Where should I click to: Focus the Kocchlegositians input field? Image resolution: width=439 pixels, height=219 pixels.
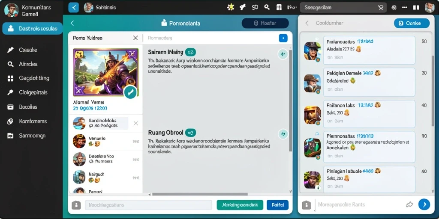148,205
